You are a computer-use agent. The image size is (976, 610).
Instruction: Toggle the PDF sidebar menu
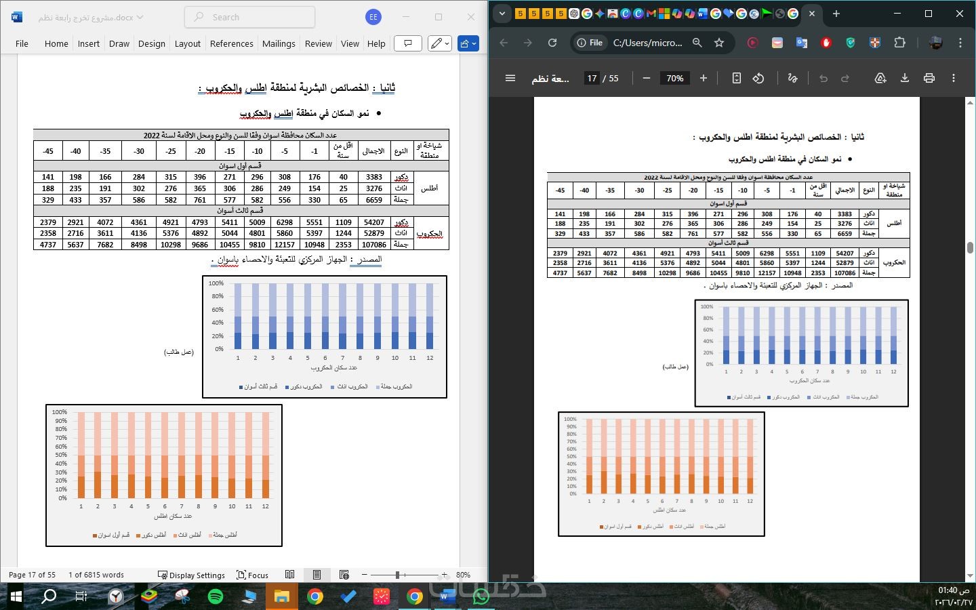pos(510,78)
